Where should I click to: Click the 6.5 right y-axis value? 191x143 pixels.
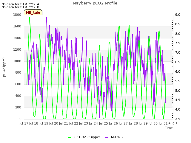click(x=178, y=62)
